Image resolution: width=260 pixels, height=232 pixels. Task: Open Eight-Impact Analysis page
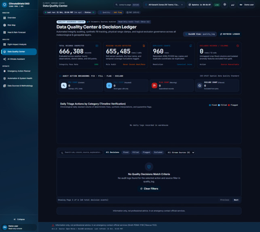[19, 45]
